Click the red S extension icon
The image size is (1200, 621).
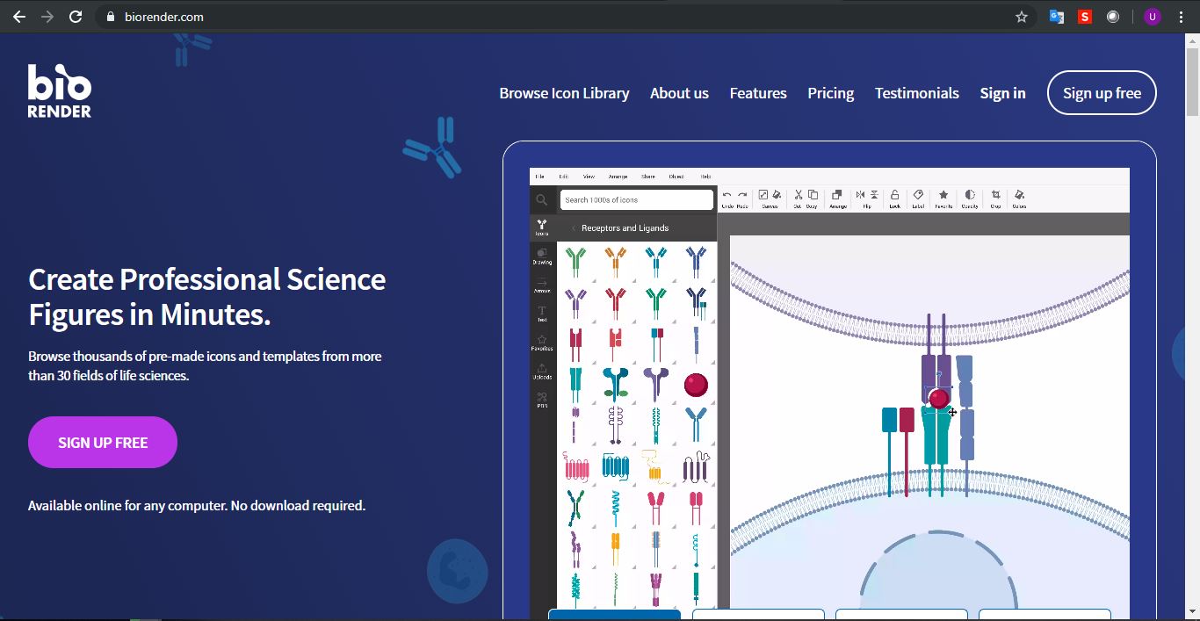[1085, 17]
